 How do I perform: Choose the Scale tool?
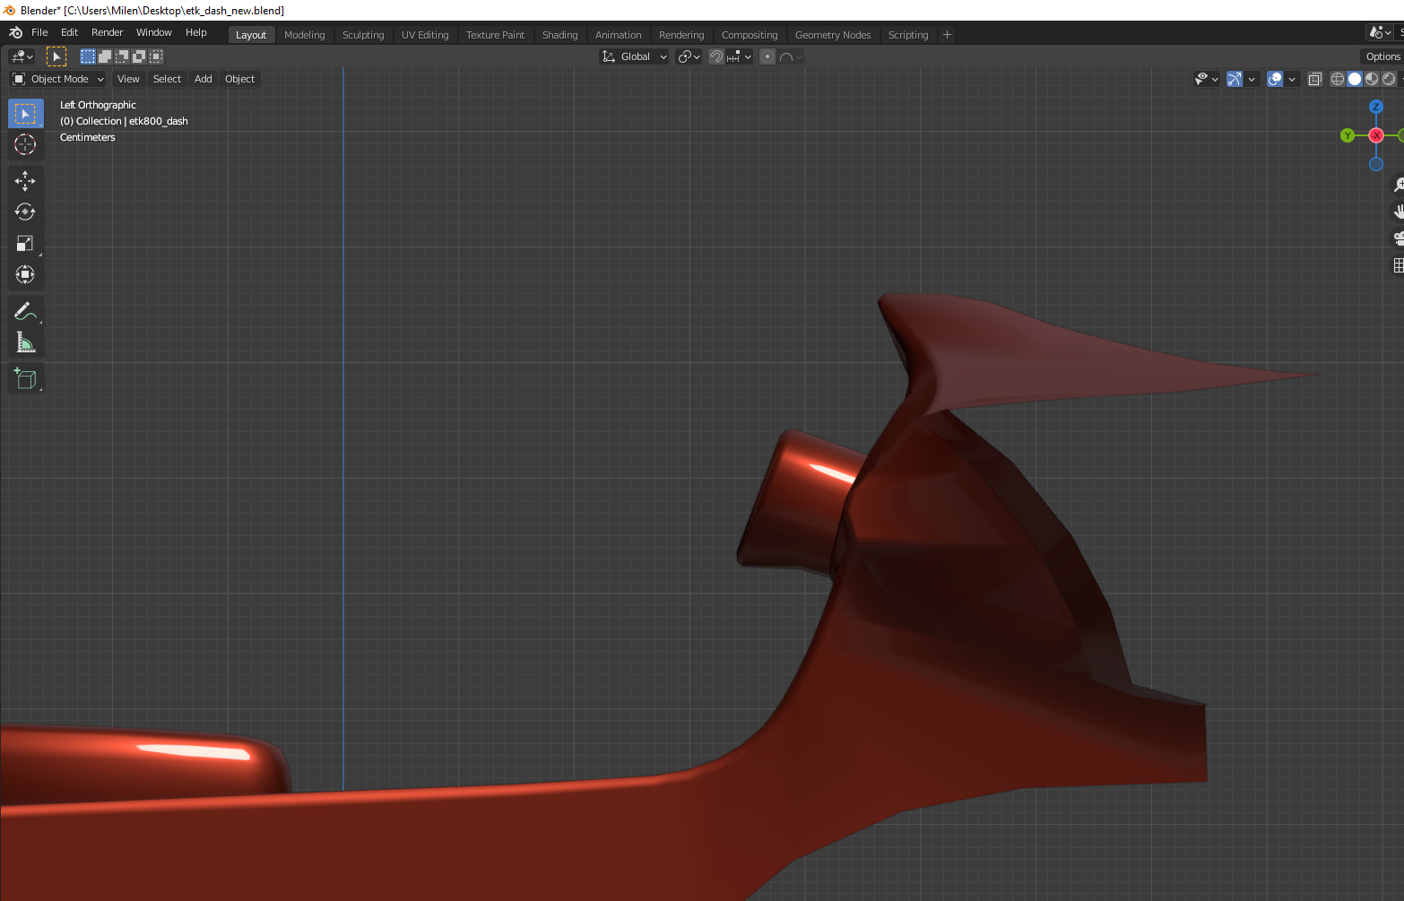pyautogui.click(x=25, y=244)
